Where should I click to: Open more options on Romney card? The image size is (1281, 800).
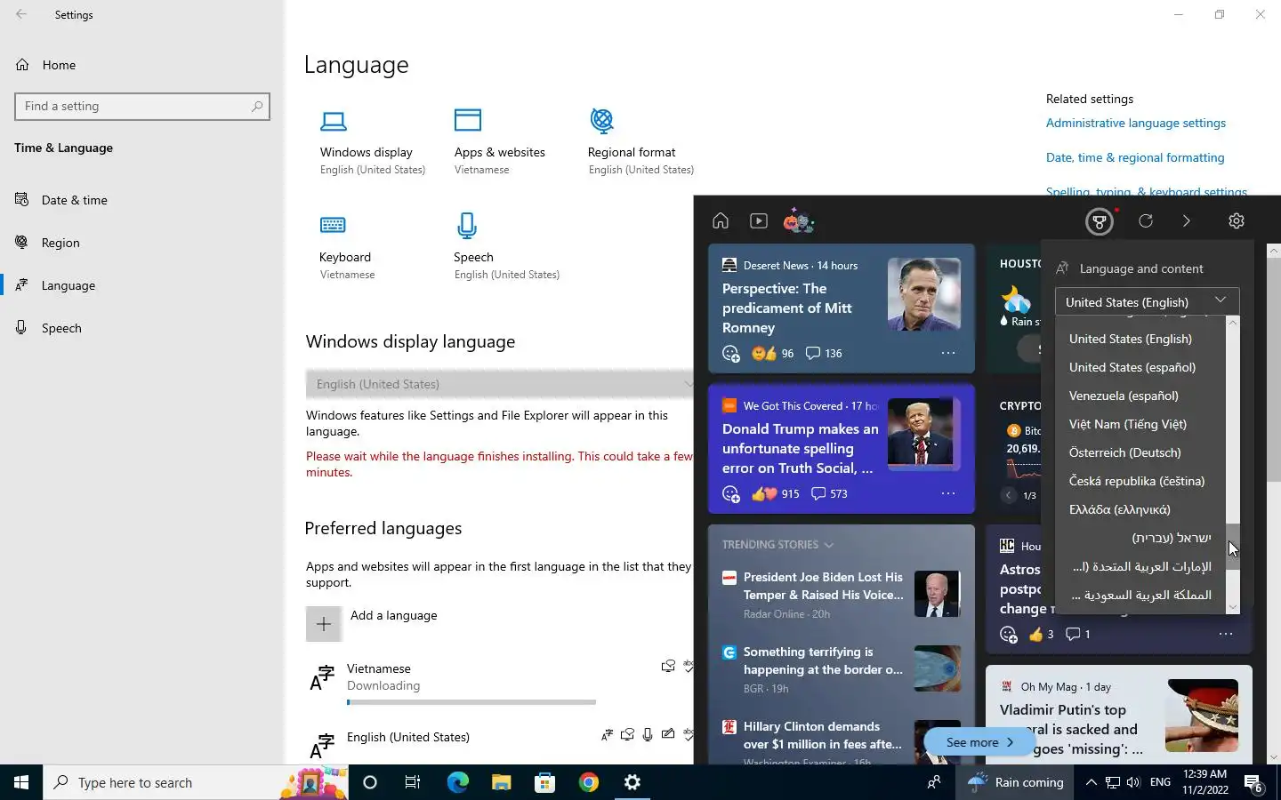948,353
